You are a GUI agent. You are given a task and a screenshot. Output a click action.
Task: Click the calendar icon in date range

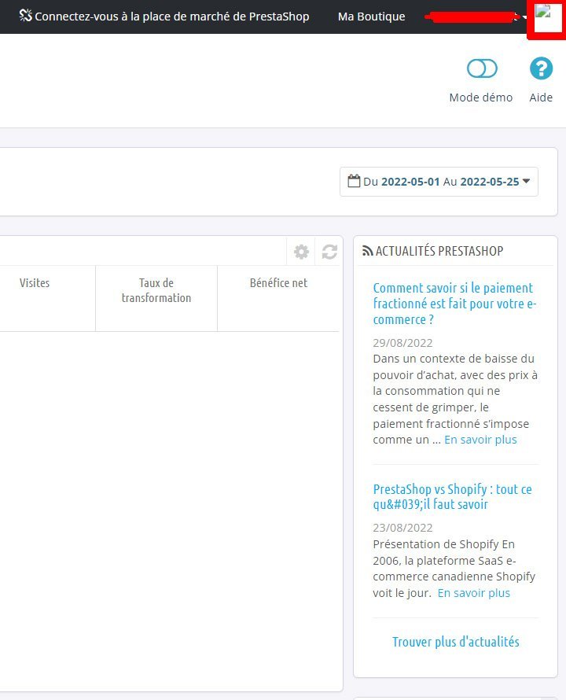coord(354,181)
